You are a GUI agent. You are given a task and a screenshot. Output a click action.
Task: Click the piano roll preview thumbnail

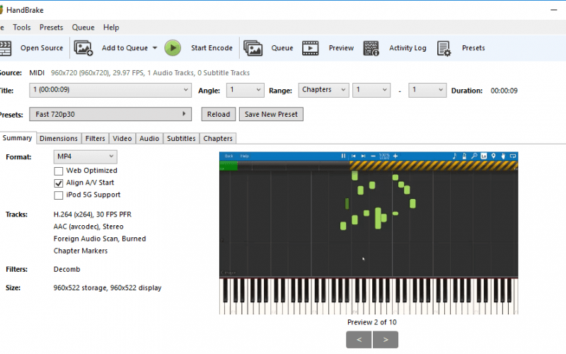click(x=369, y=233)
